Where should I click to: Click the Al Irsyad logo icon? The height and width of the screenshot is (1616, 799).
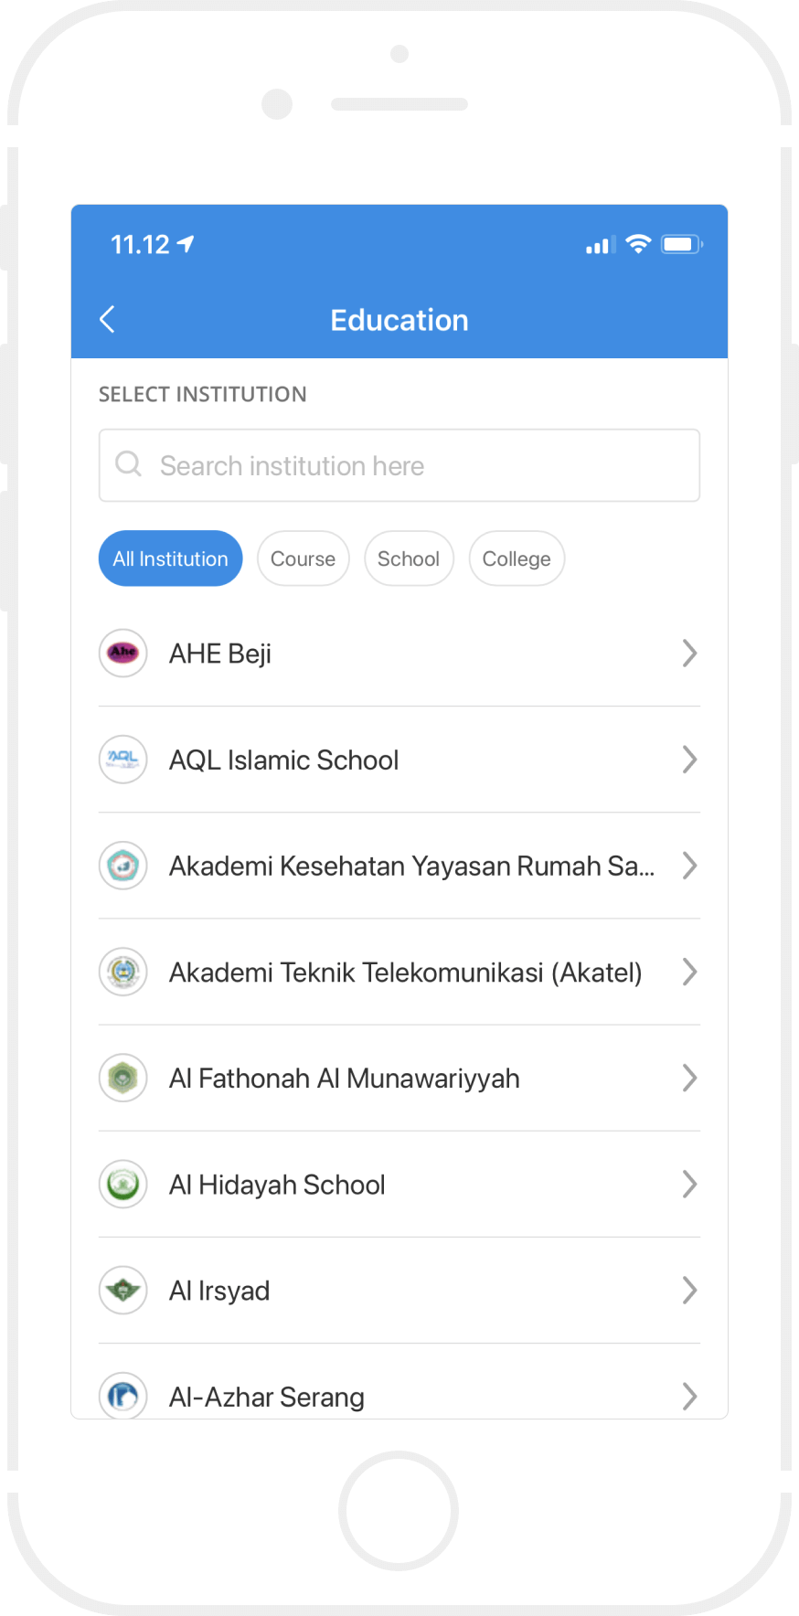pos(123,1291)
